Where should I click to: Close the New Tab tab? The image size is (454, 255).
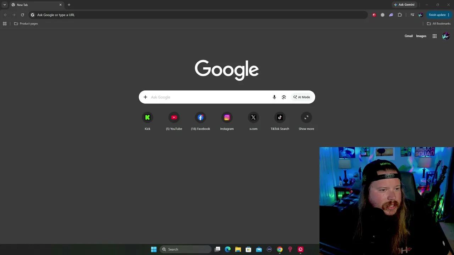click(x=60, y=5)
